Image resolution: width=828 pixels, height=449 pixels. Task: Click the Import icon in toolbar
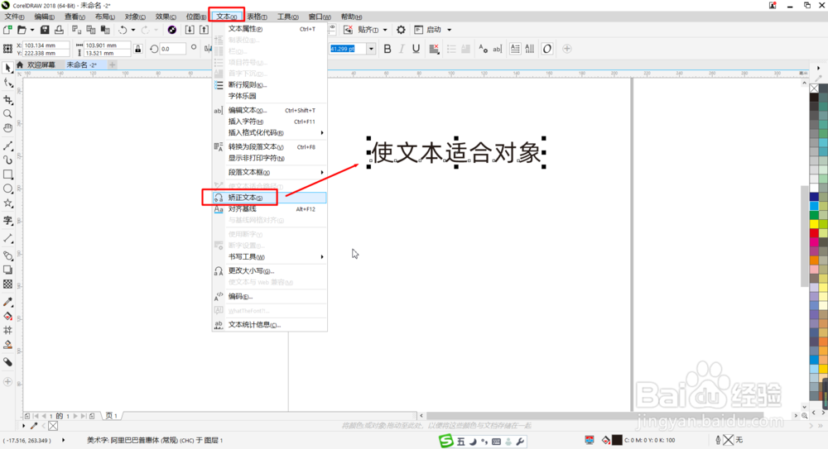click(x=190, y=30)
